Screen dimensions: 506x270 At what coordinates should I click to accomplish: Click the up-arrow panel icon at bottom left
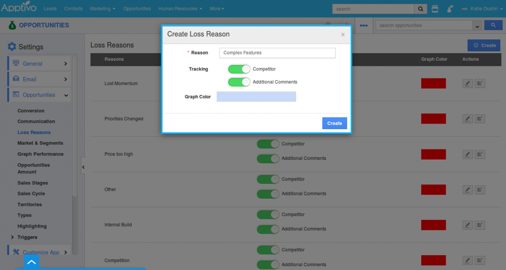[32, 262]
